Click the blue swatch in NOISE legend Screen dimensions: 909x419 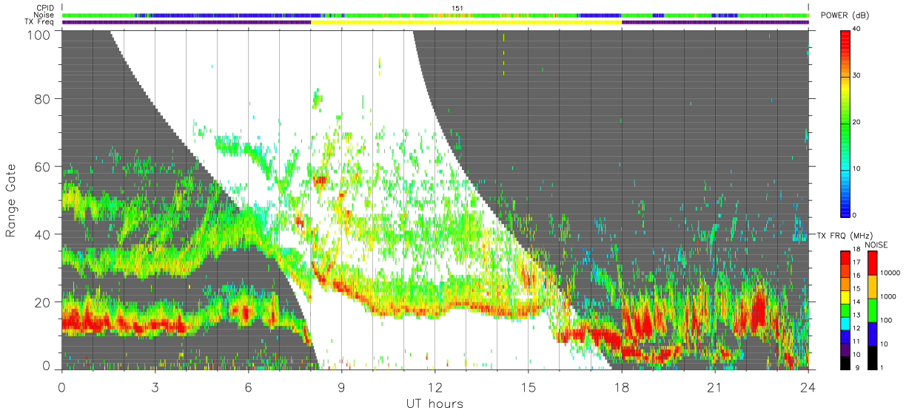tap(871, 334)
